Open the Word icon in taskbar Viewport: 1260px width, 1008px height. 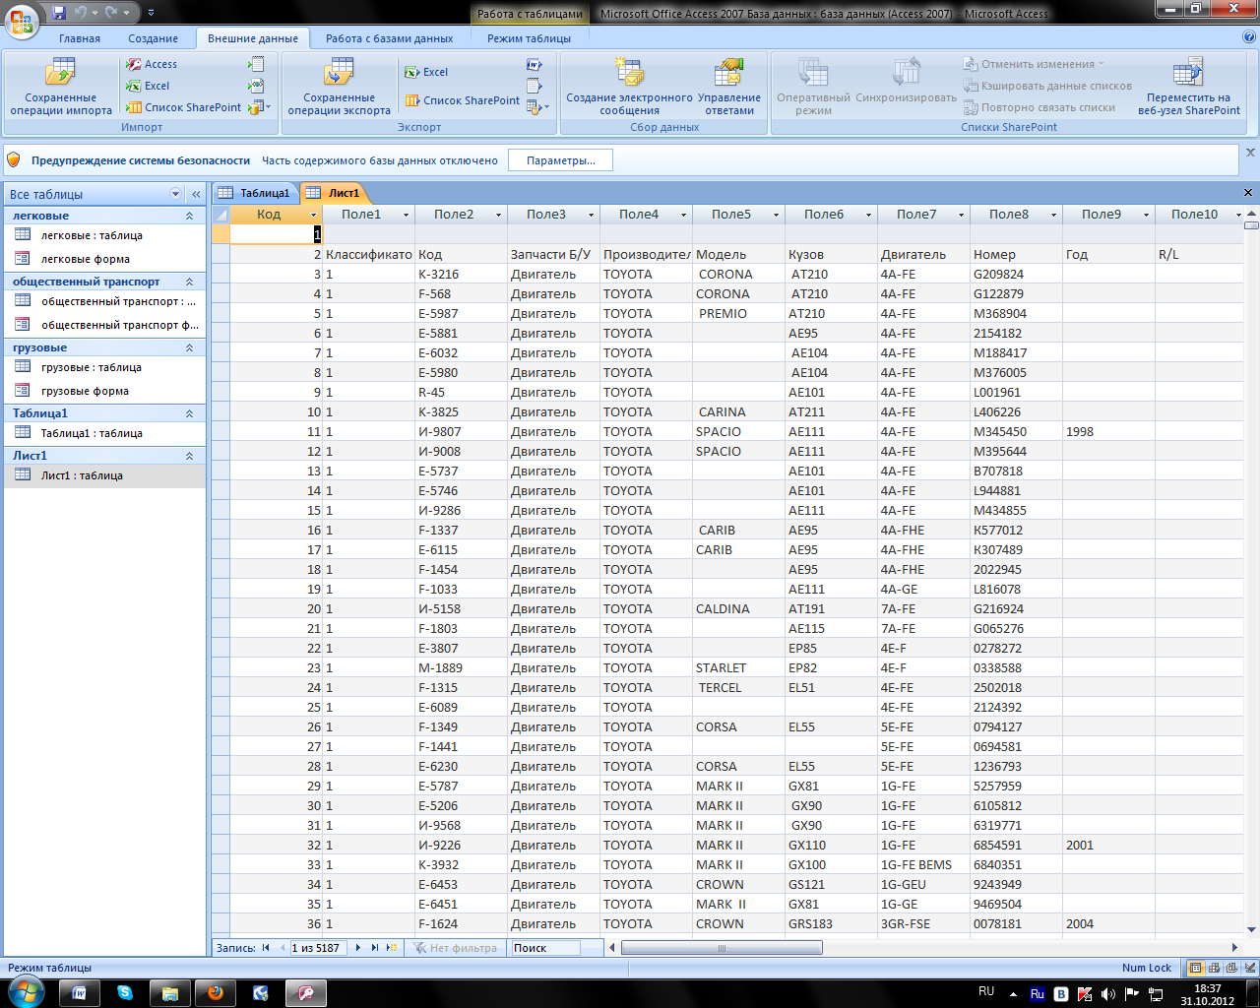point(80,993)
